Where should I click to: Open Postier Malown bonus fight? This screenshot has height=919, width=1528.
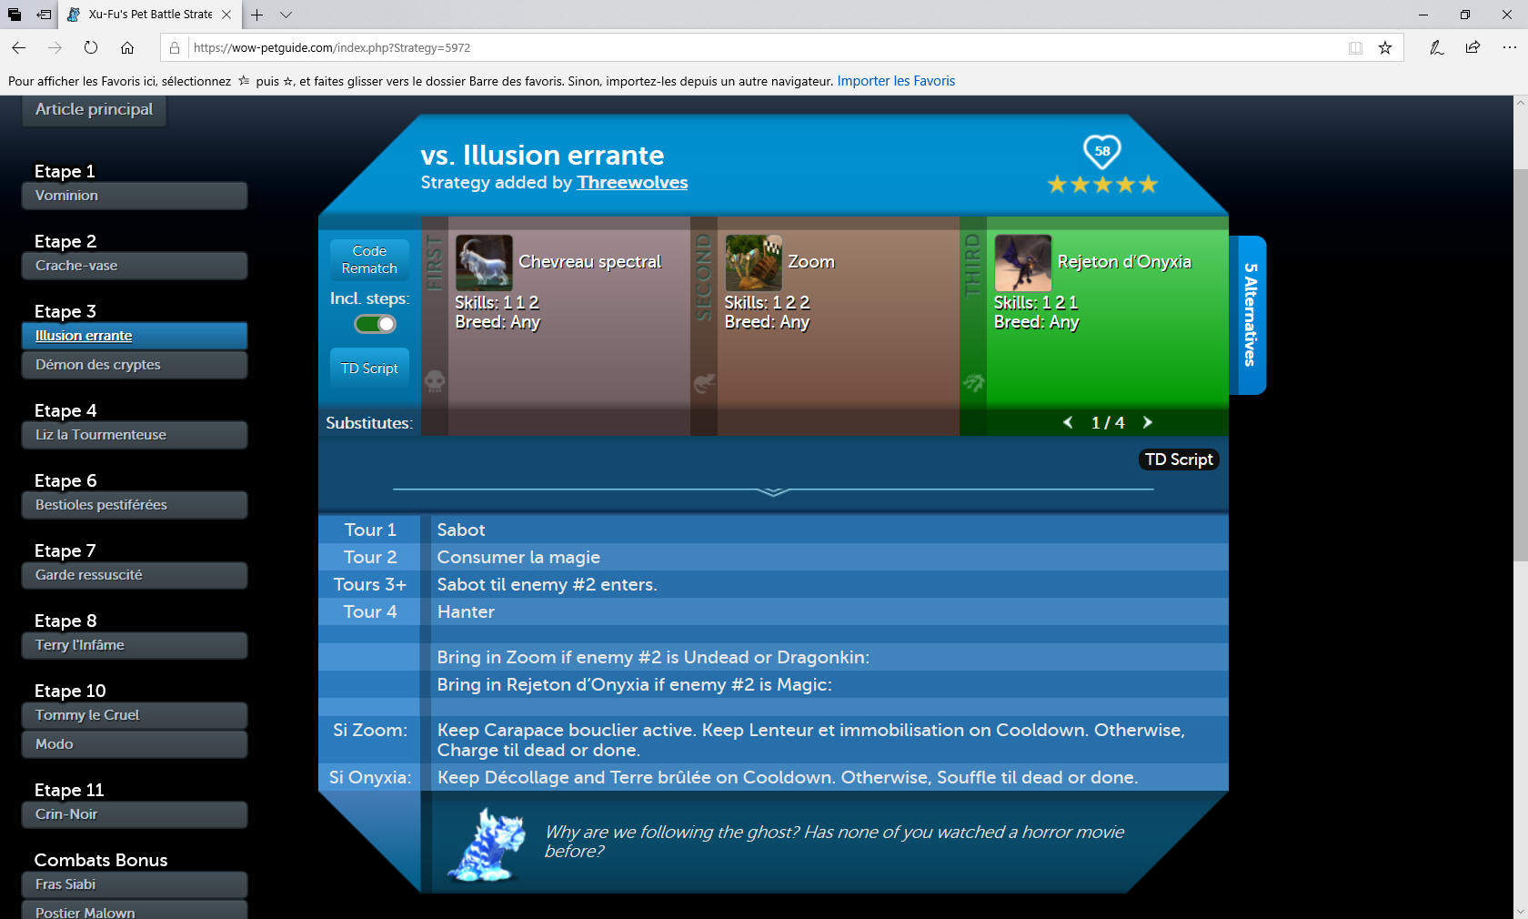point(135,911)
